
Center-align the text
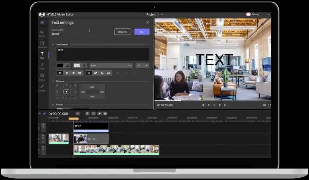[67, 73]
